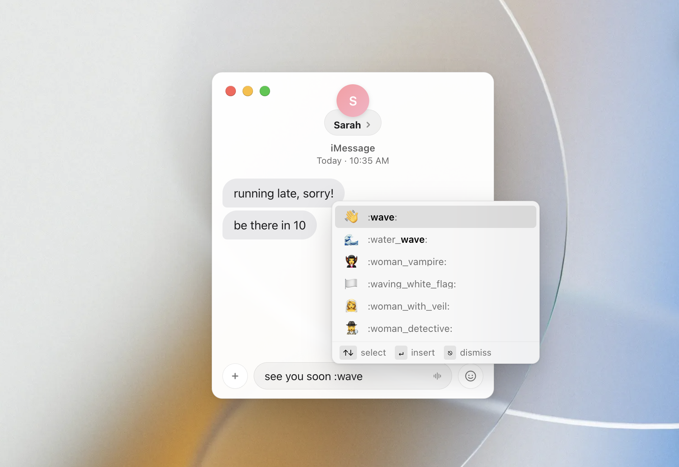Click the woman vampire emoji icon

(x=351, y=261)
